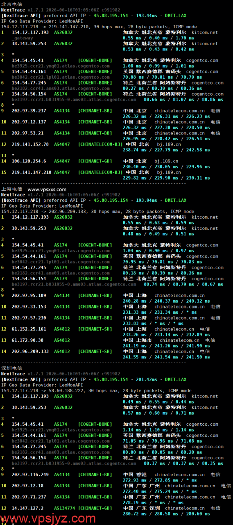Click the 中国 上海市 location text
The width and height of the screenshot is (233, 525).
(137, 340)
